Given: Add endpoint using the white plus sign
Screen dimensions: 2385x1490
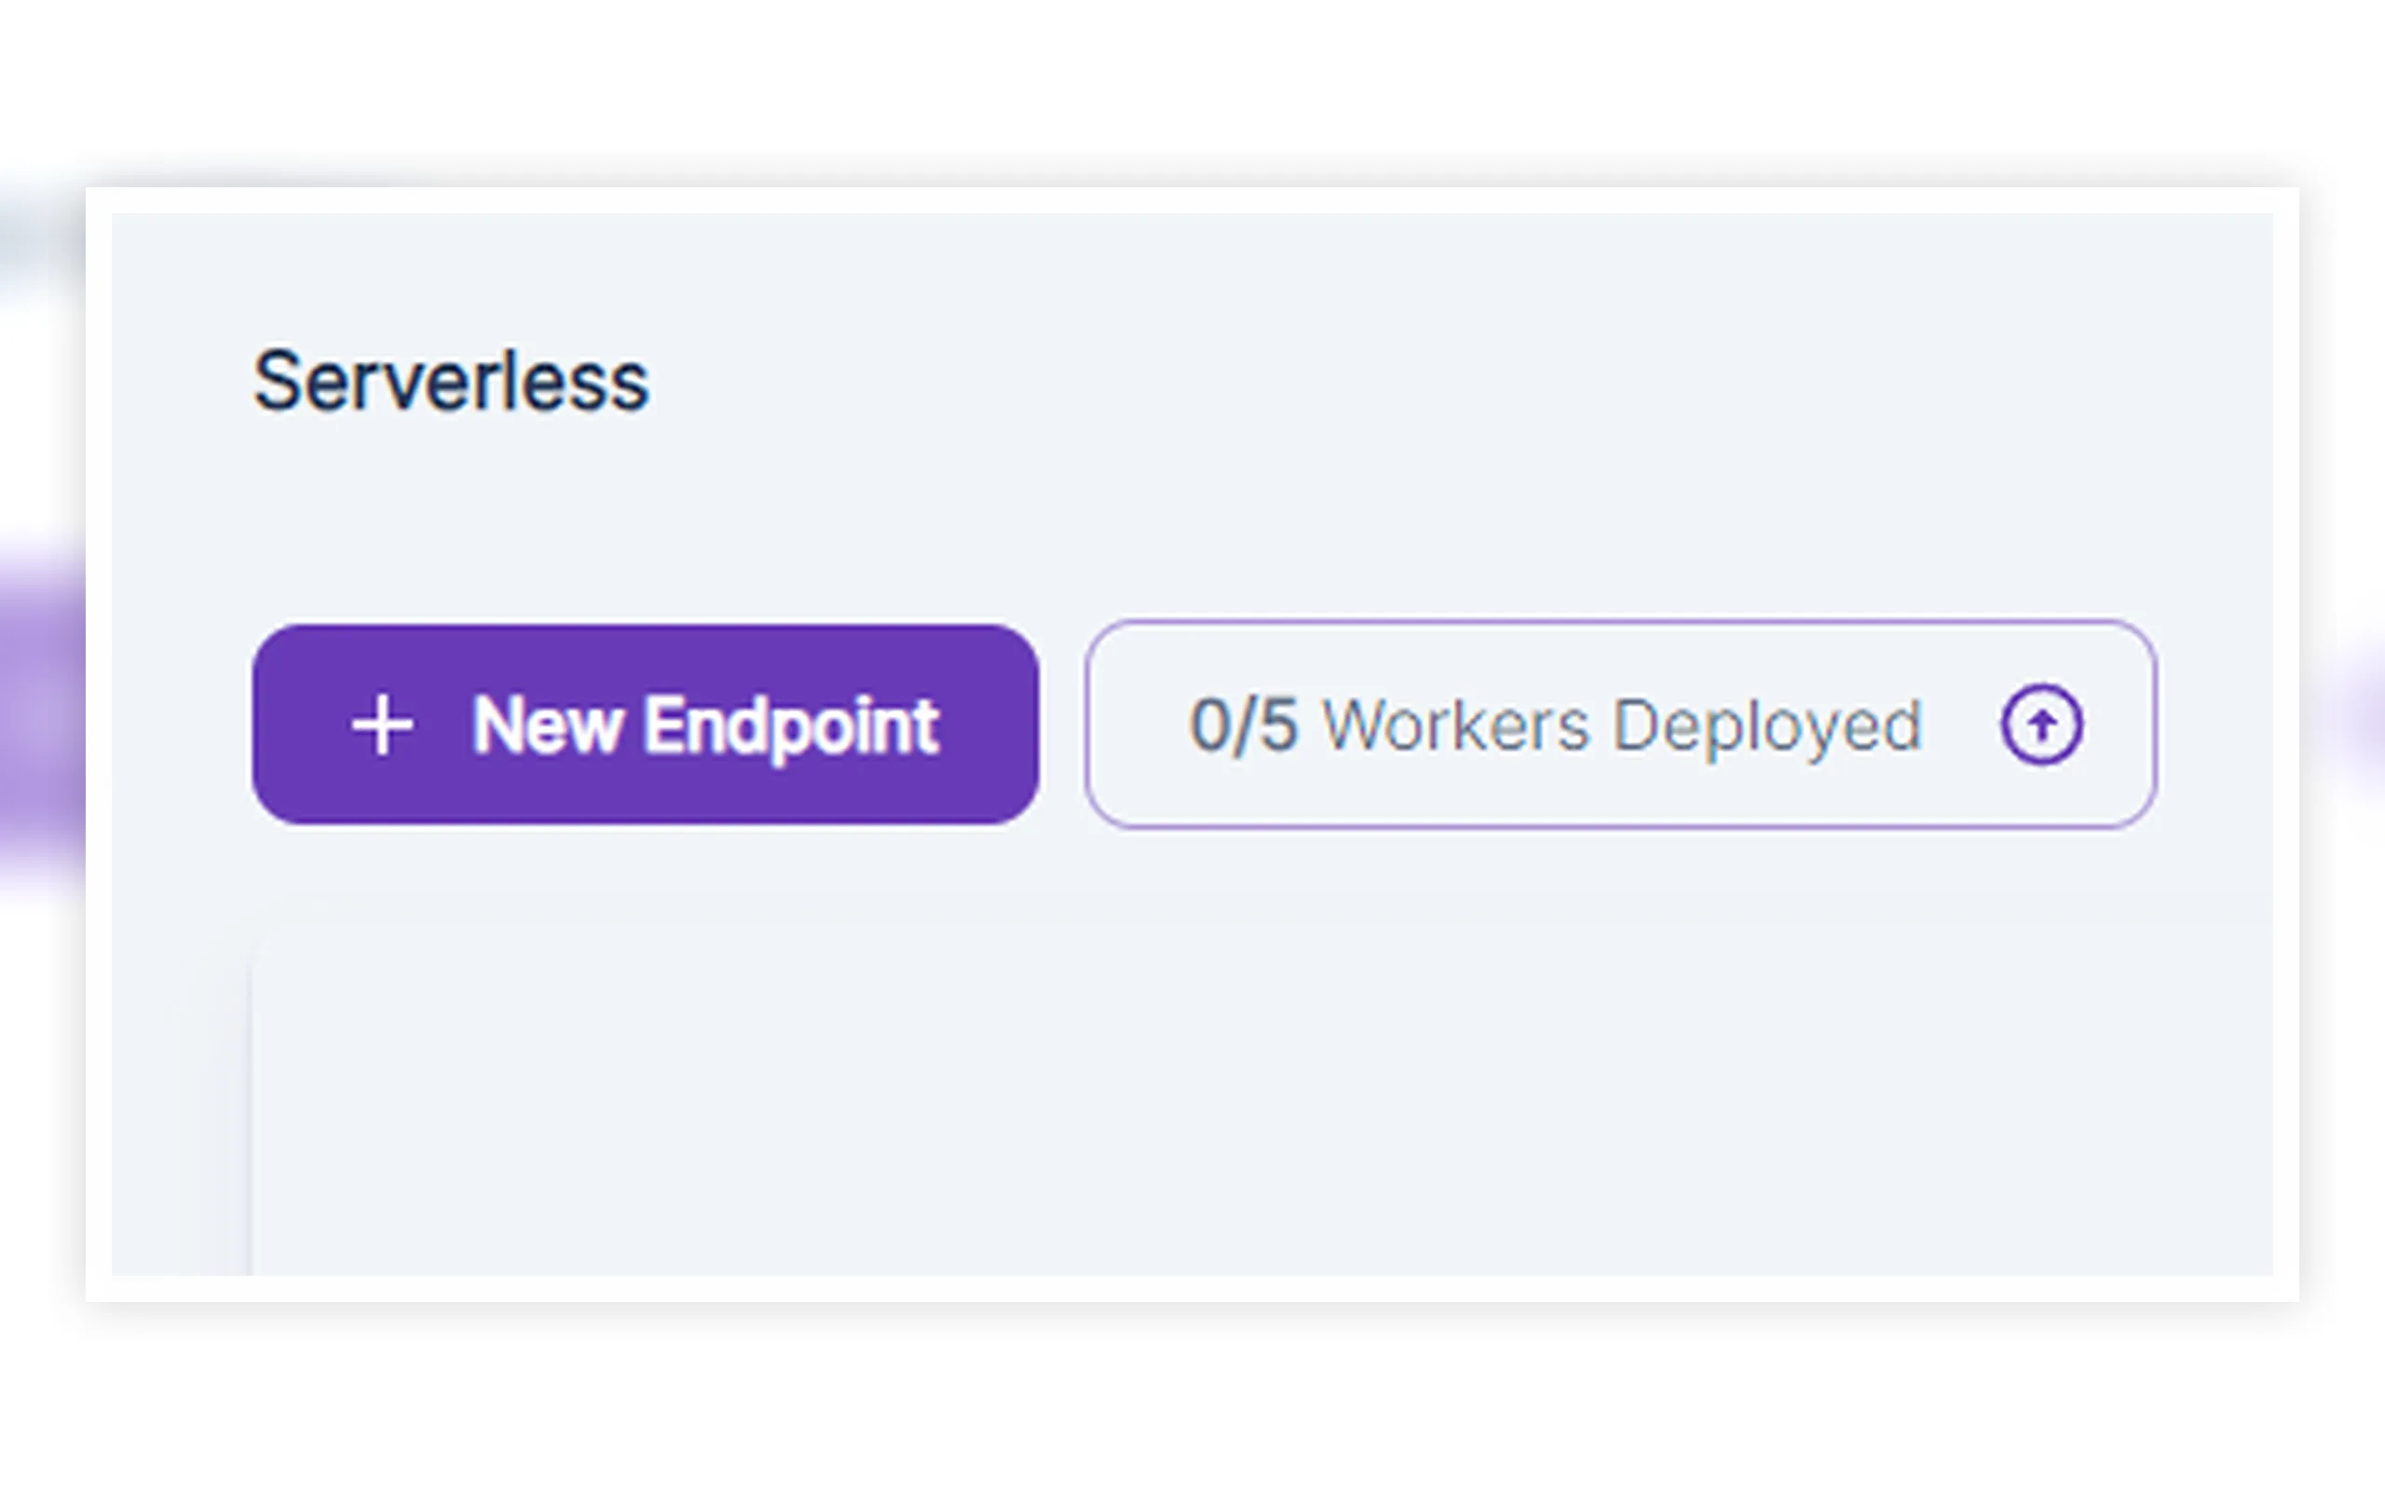Looking at the screenshot, I should (x=382, y=725).
